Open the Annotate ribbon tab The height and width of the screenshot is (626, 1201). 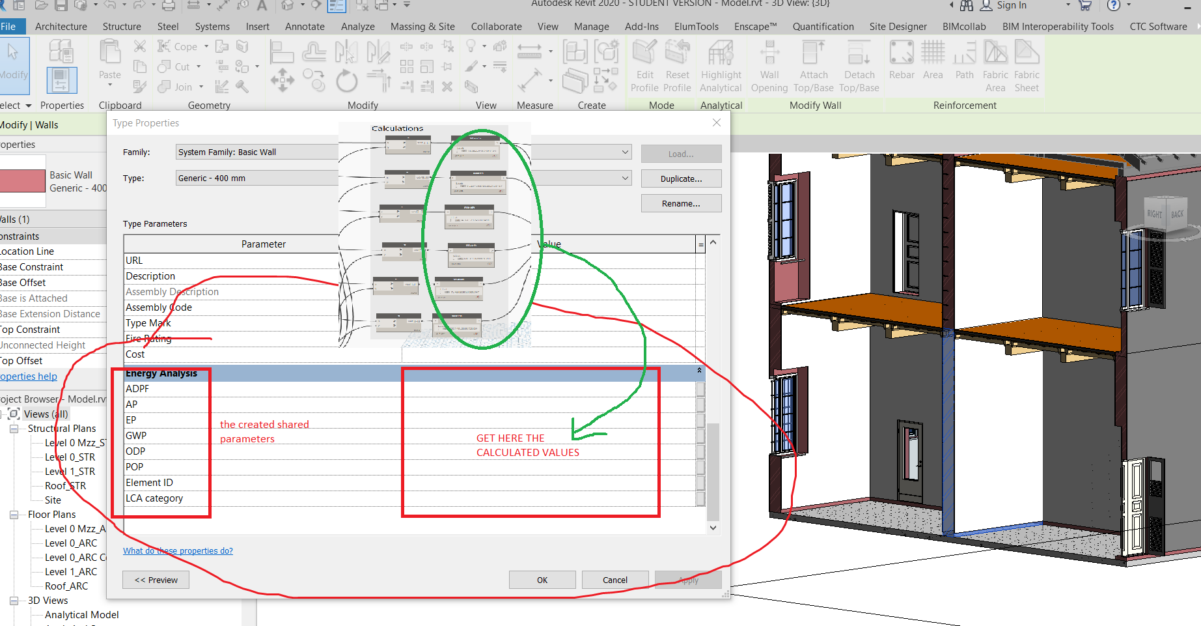[305, 27]
